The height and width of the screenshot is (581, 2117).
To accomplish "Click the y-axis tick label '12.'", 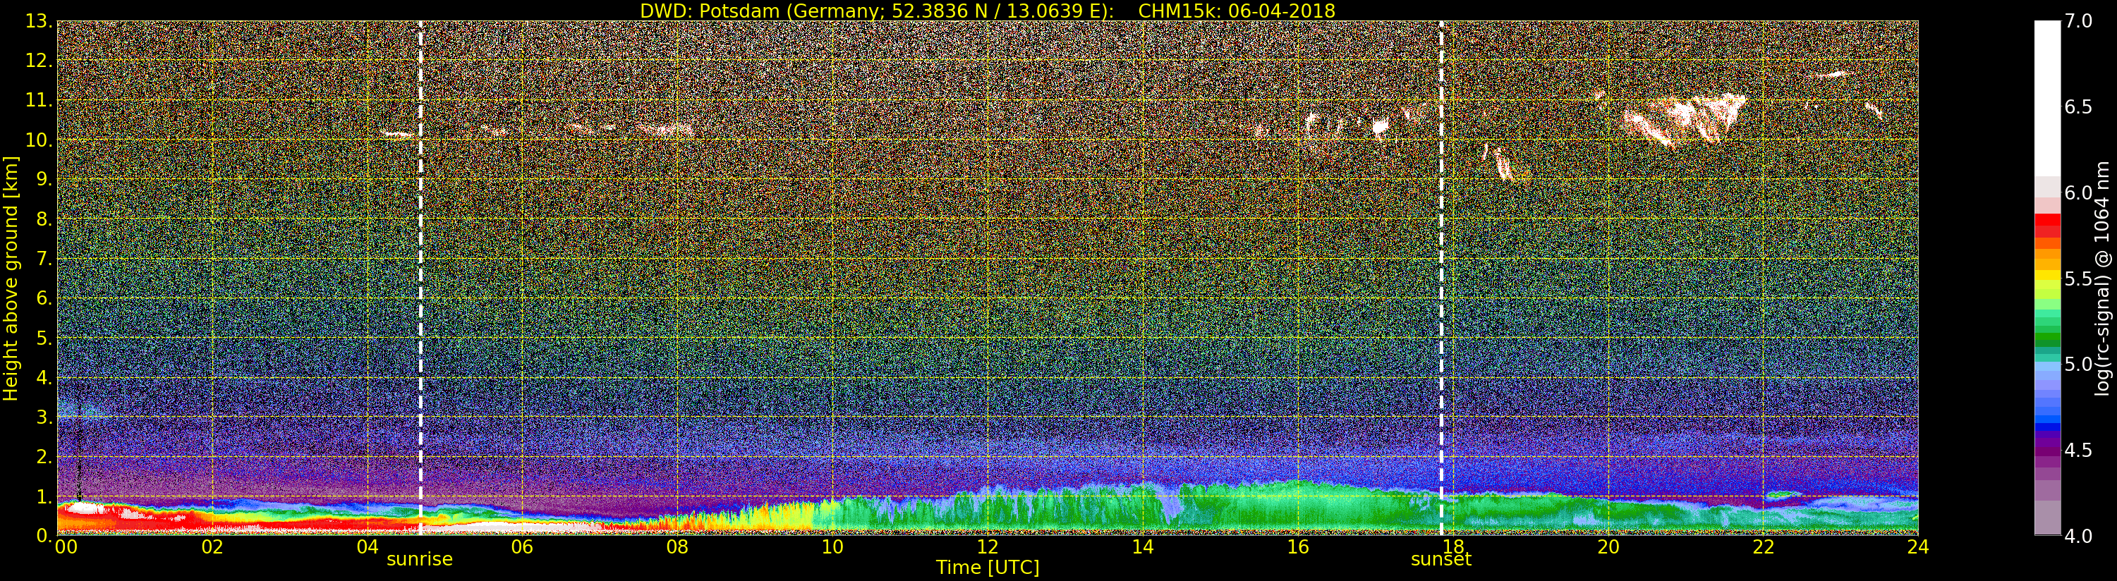I will [x=39, y=61].
